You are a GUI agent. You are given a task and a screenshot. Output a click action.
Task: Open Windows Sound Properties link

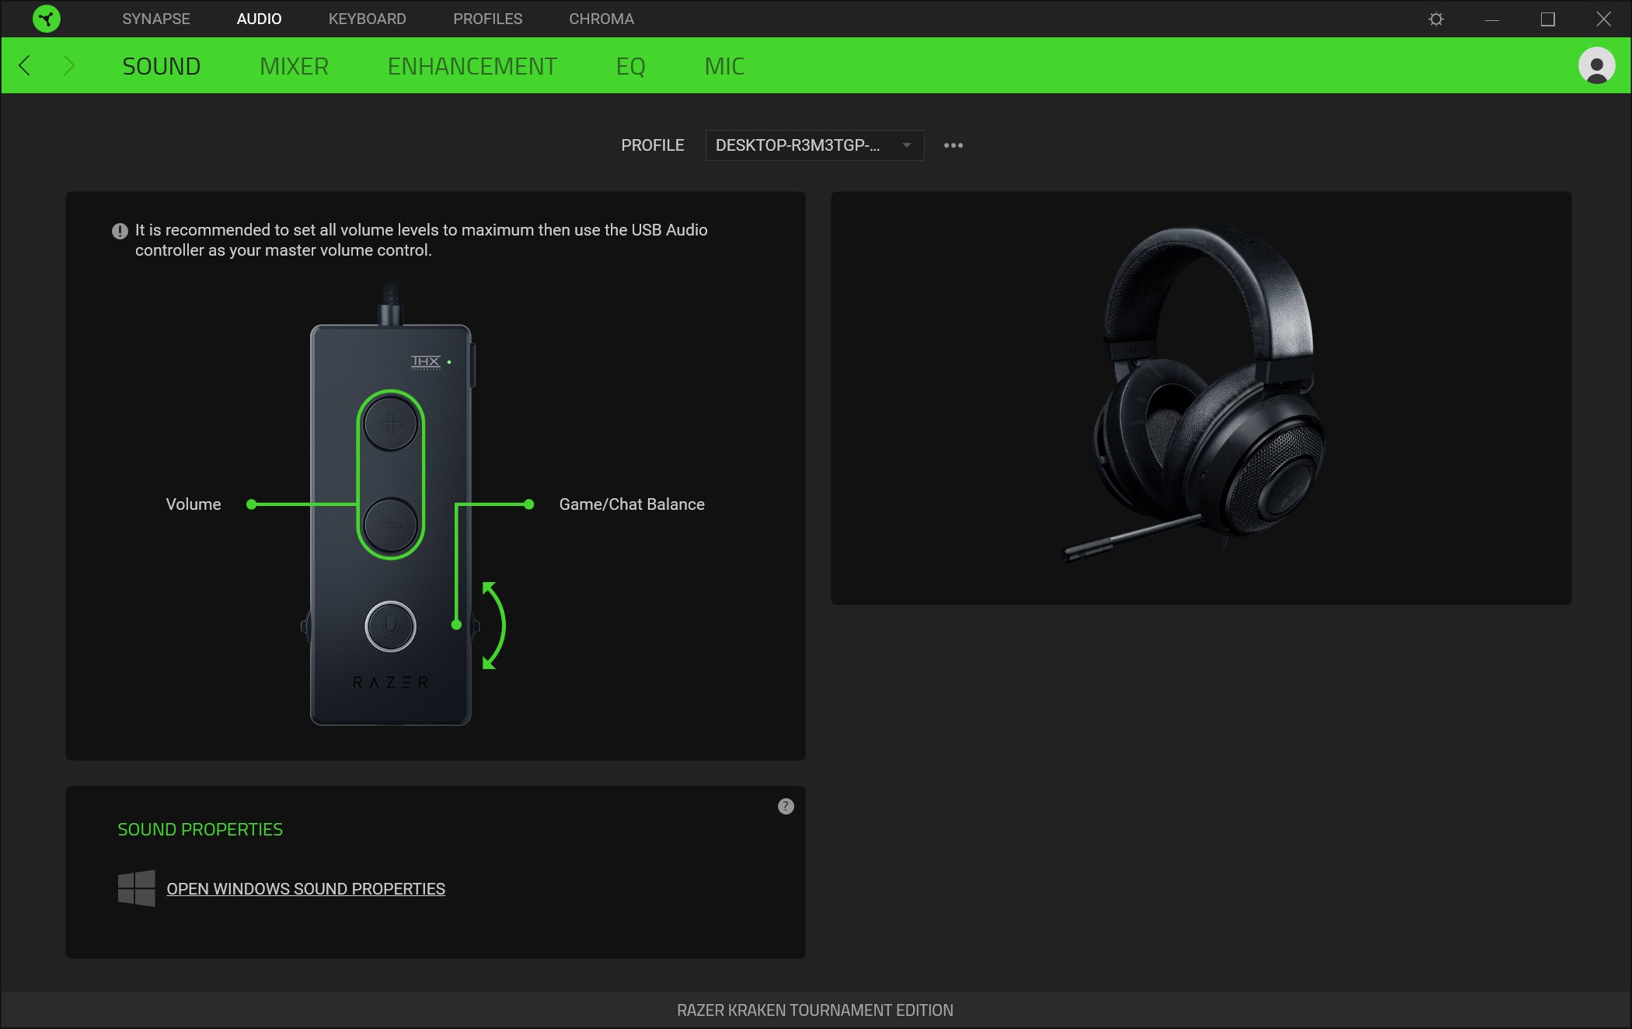(x=305, y=888)
